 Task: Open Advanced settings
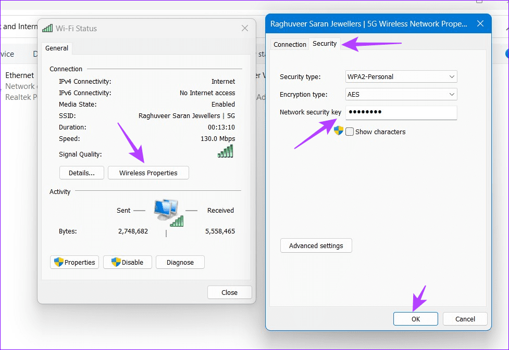(316, 245)
